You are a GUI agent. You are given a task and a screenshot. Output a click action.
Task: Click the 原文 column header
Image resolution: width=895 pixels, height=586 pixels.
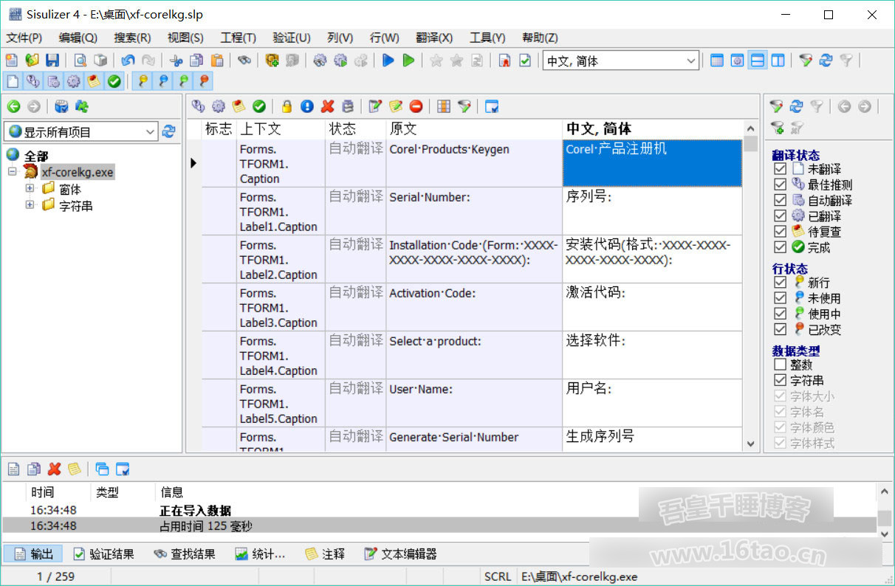(x=403, y=129)
